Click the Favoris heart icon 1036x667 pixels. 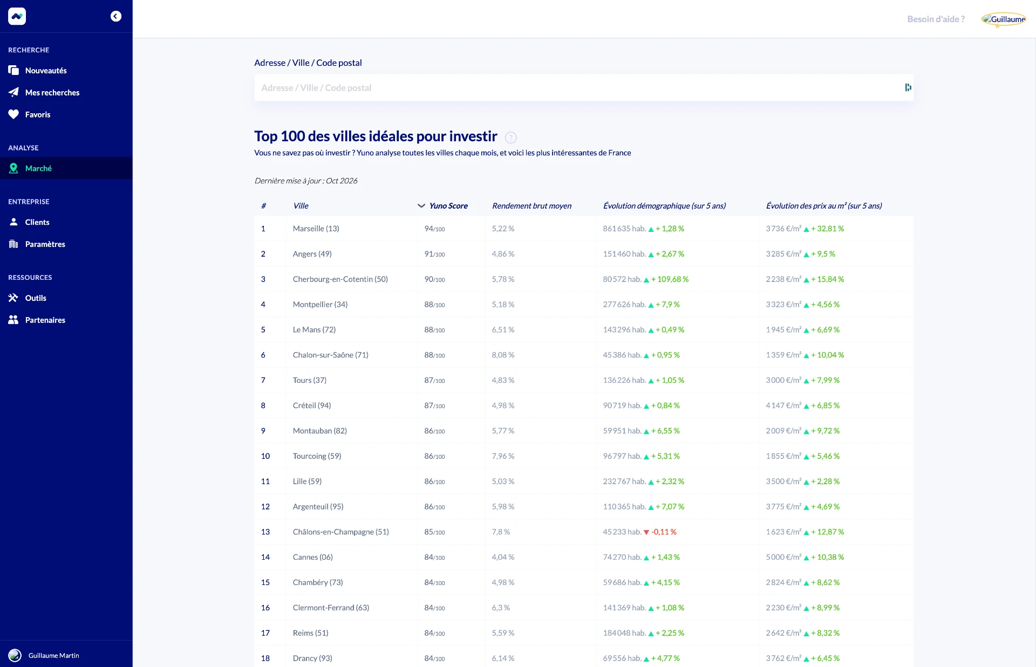[x=13, y=114]
